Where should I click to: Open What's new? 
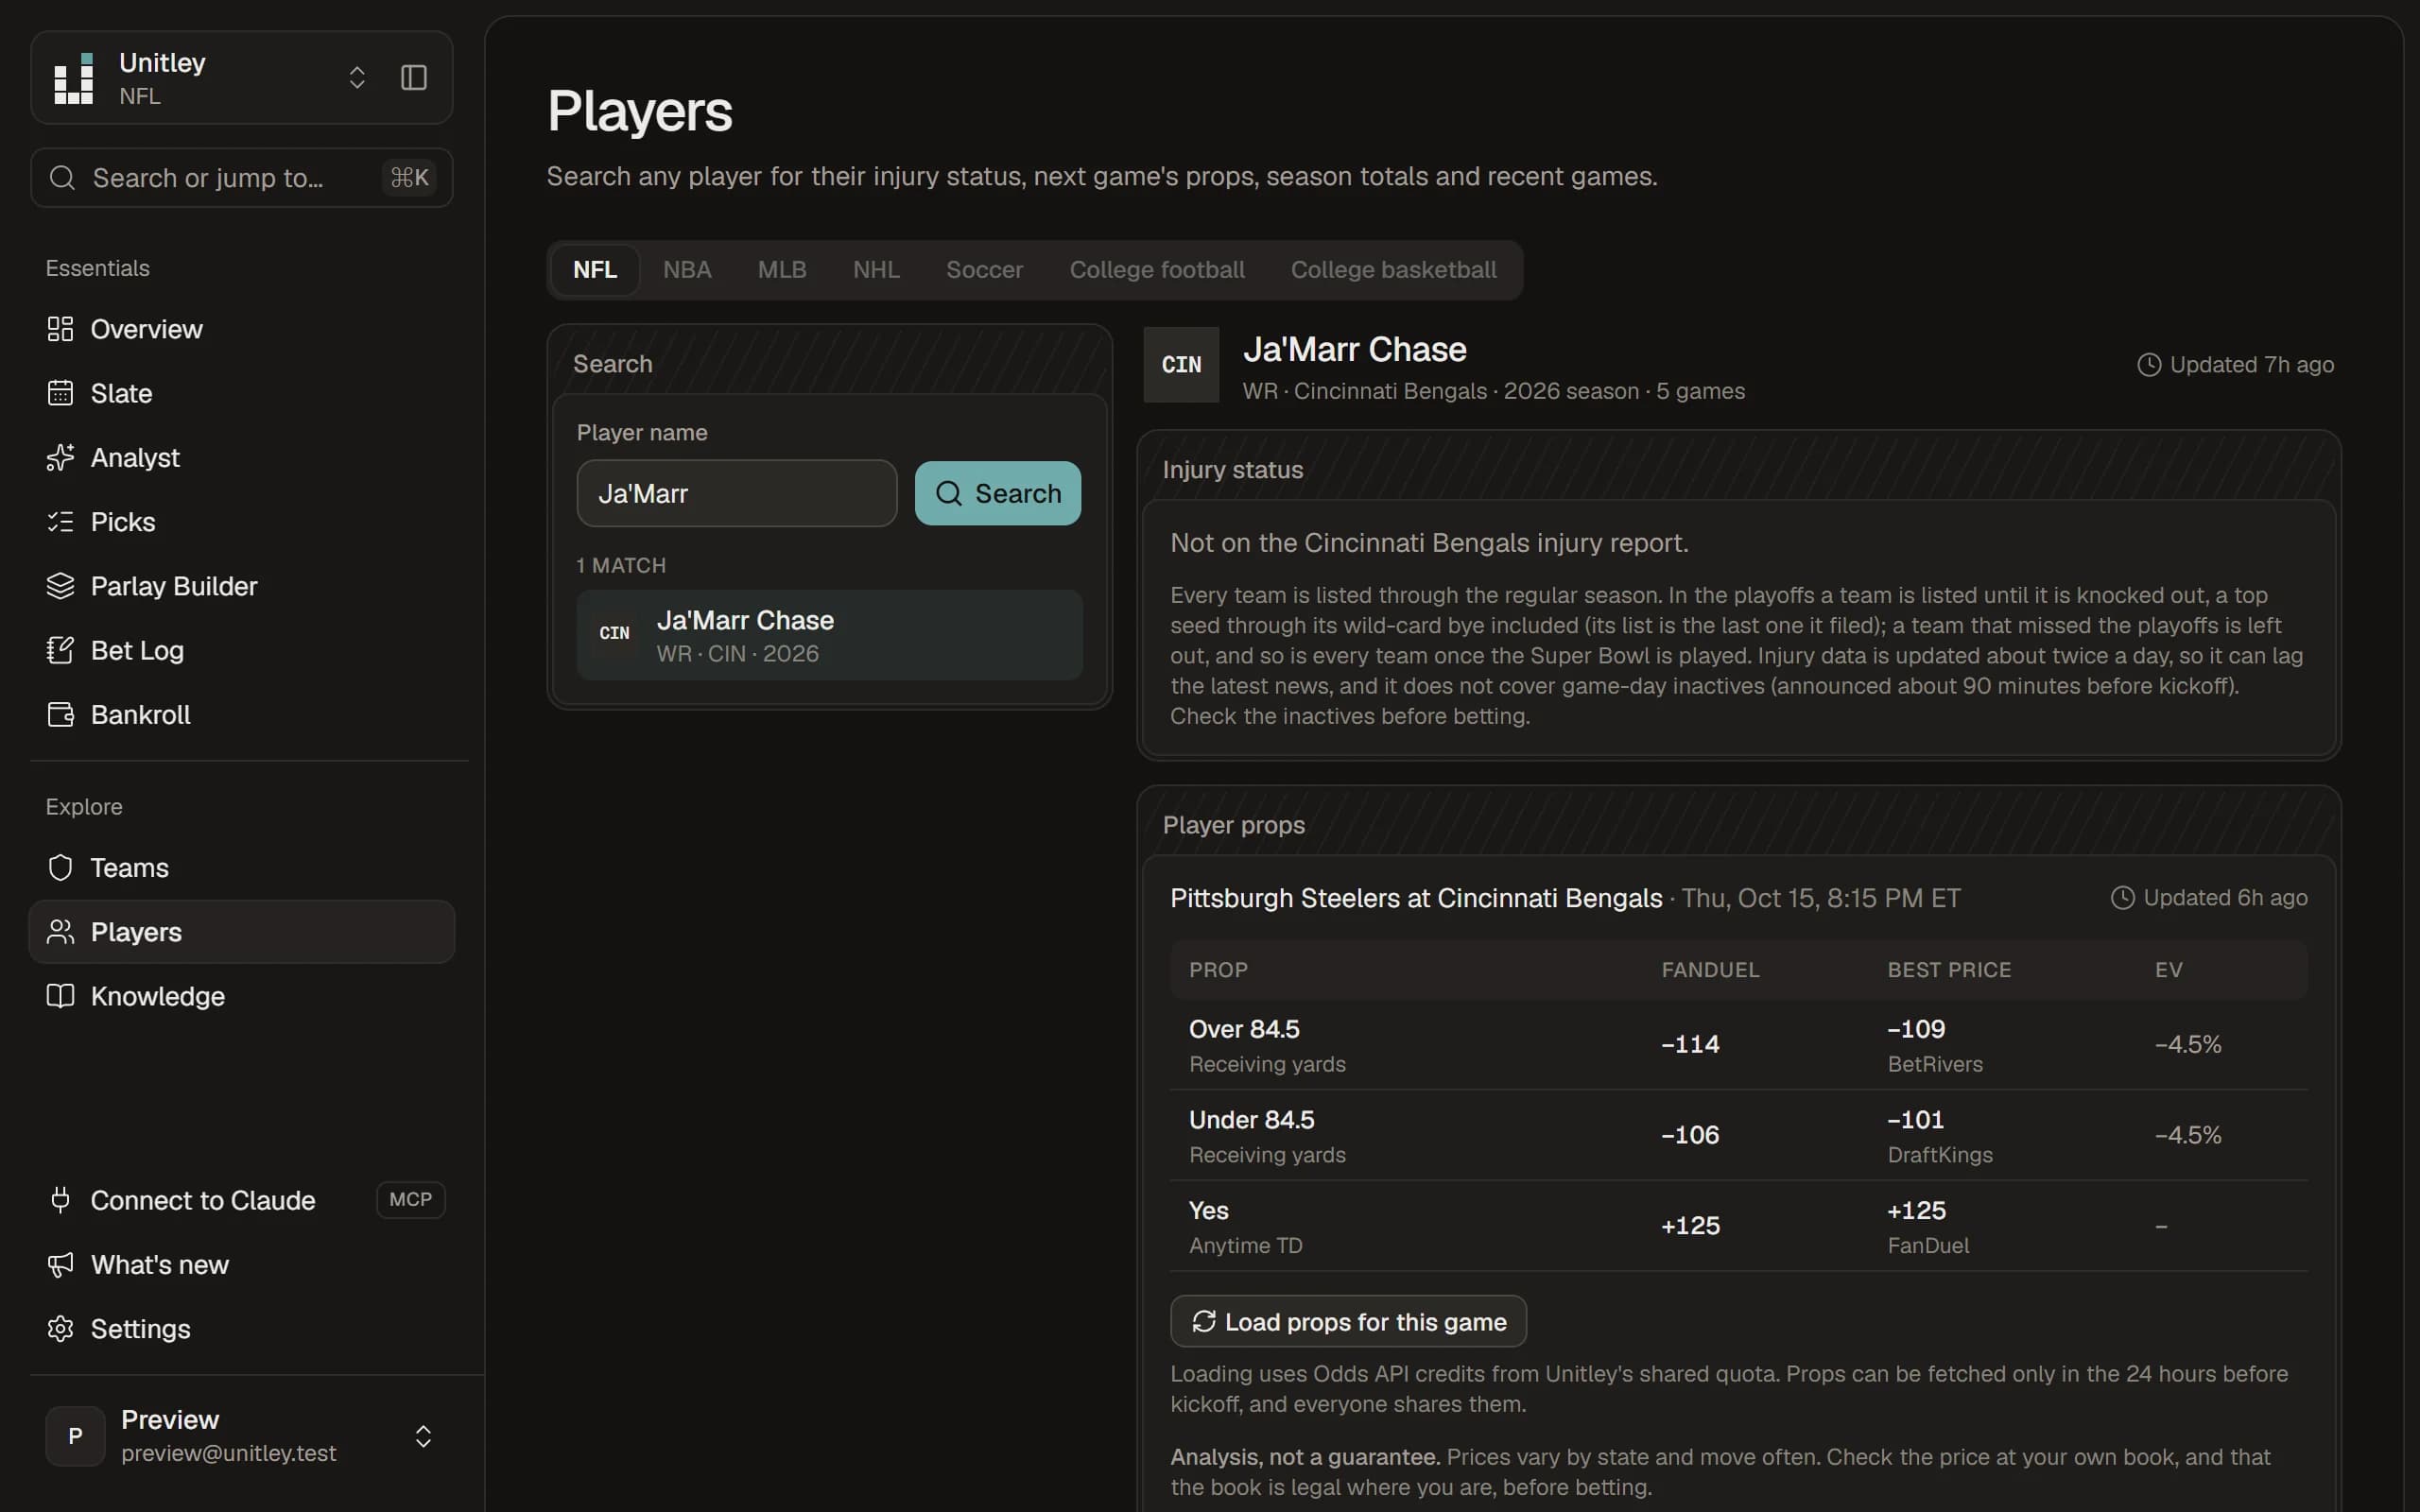(x=242, y=1265)
